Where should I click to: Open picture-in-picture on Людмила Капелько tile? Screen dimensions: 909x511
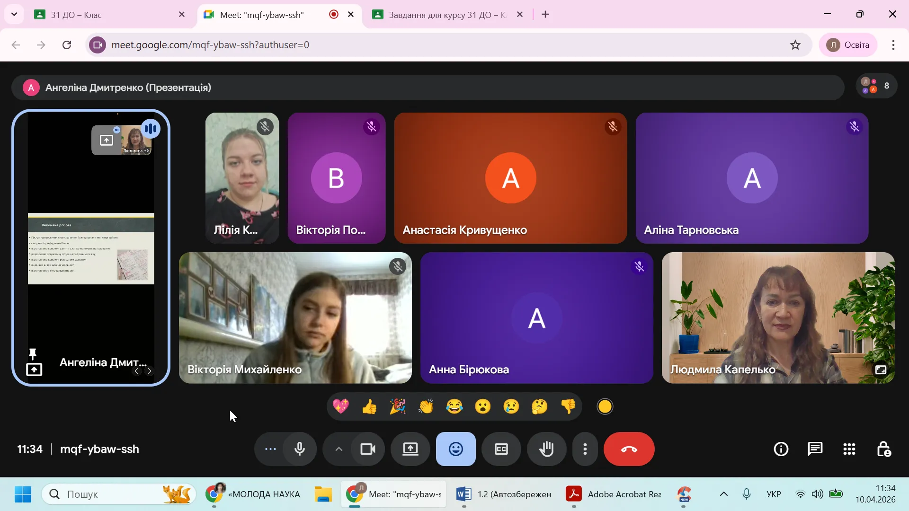click(881, 370)
